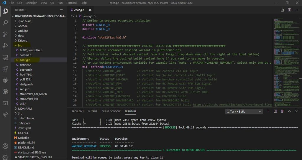Collapse the Inc folder
Viewport: 302px width, 160px height.
(20, 45)
